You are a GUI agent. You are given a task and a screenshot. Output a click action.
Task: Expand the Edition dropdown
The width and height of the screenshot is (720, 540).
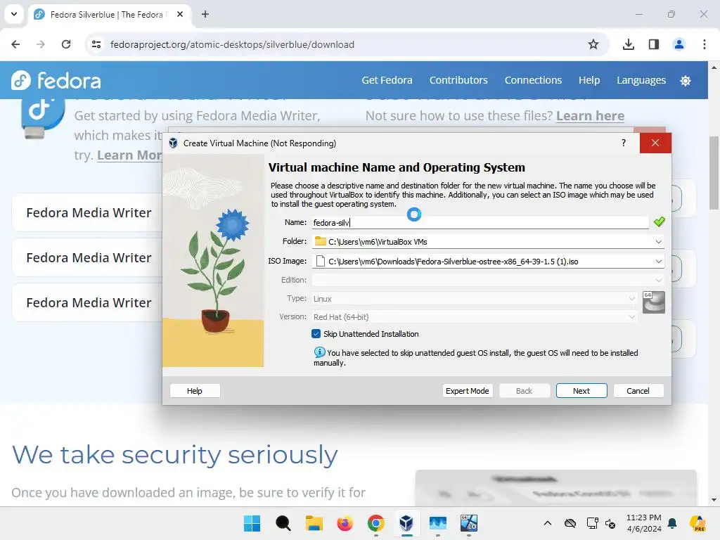point(658,280)
